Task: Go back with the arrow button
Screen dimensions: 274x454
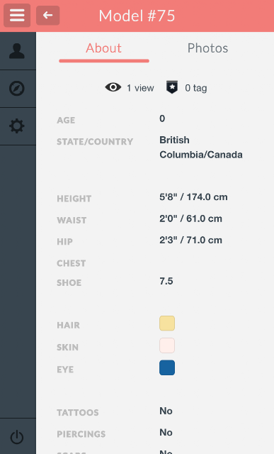Action: (x=48, y=15)
